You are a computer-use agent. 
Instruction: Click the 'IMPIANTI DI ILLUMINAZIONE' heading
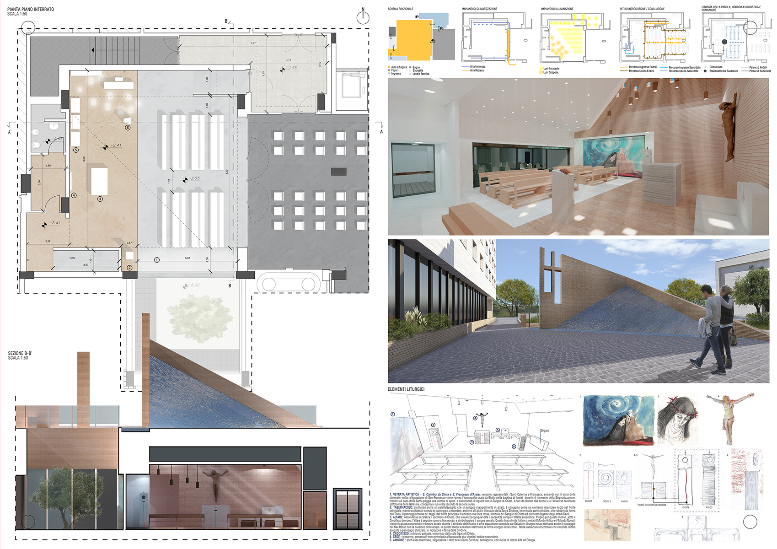pos(557,9)
